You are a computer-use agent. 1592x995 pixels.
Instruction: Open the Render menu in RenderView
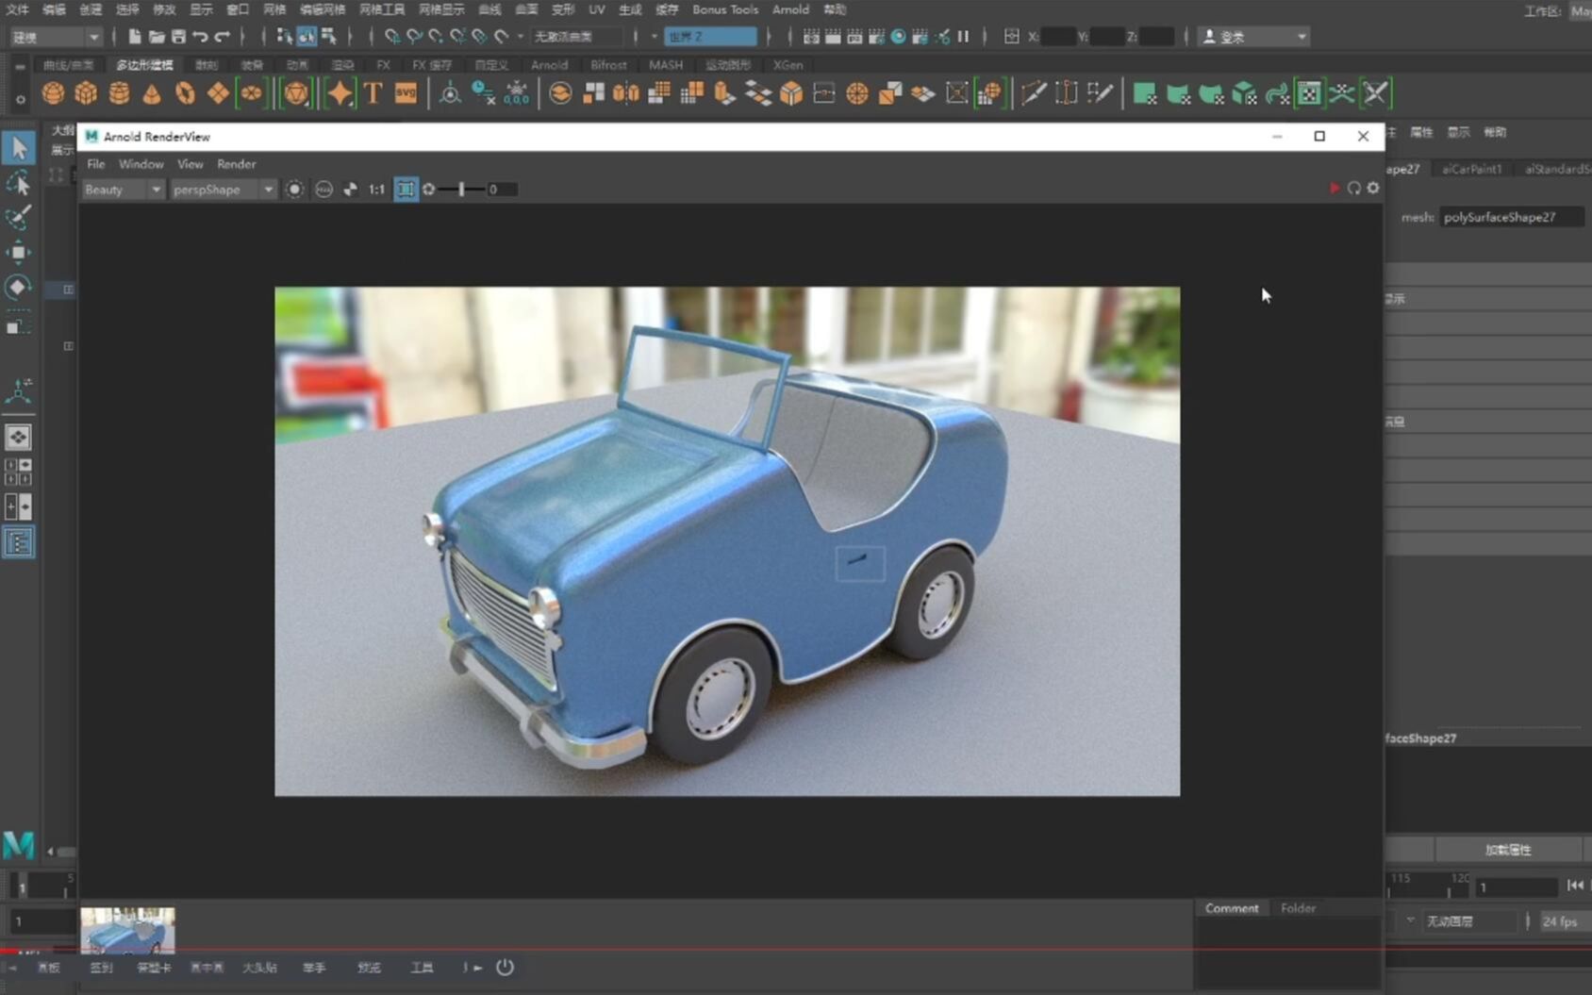[236, 164]
